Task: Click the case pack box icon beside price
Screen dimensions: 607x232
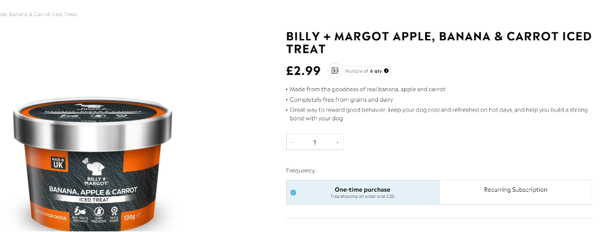Action: pos(335,71)
